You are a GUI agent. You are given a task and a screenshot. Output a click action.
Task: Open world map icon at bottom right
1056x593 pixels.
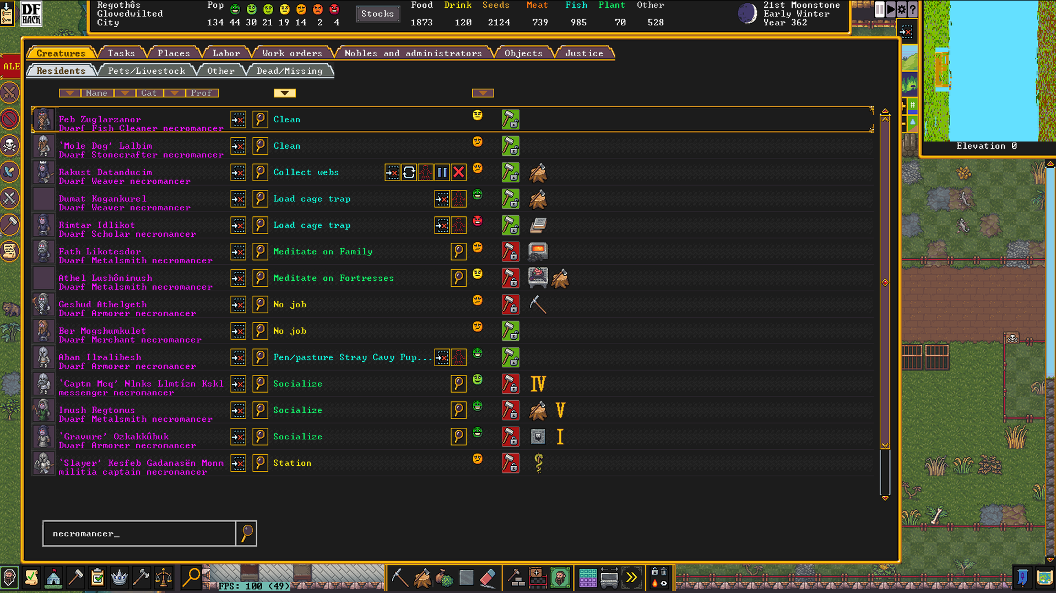coord(1045,578)
